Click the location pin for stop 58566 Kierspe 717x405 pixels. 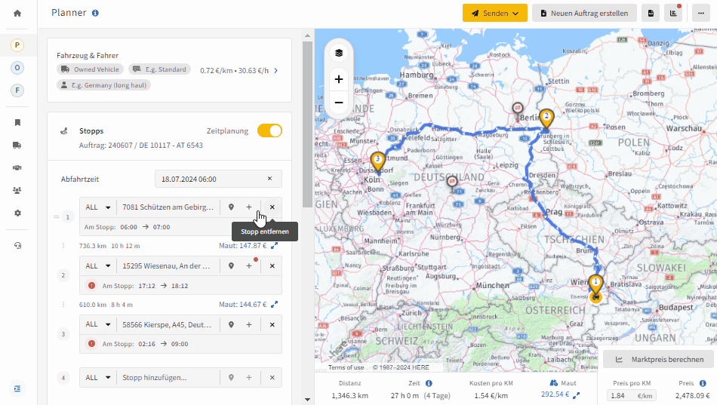point(232,324)
